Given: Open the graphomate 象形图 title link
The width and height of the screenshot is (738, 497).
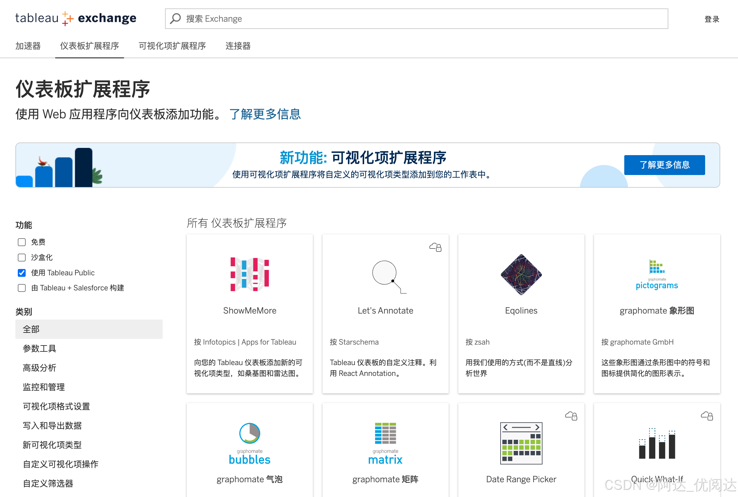Looking at the screenshot, I should coord(657,311).
